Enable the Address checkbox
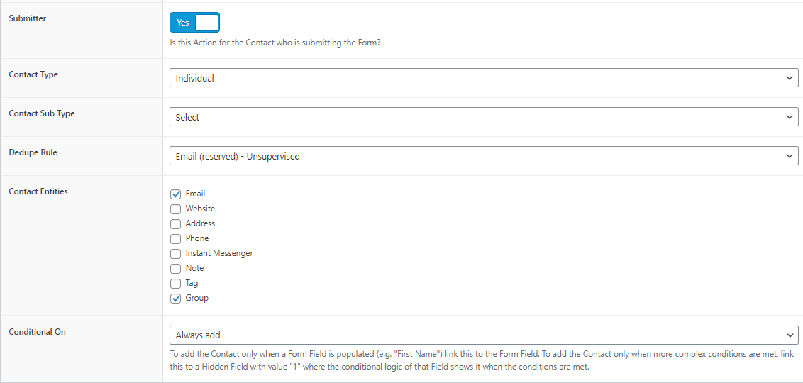 point(176,223)
